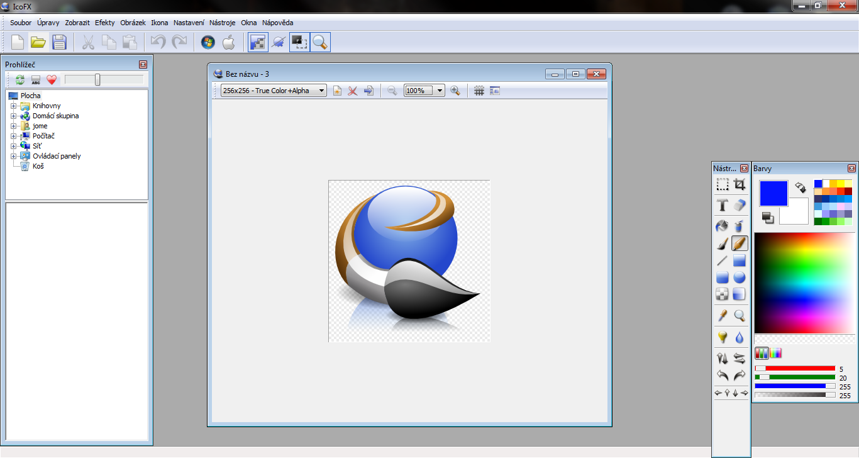Image resolution: width=859 pixels, height=458 pixels.
Task: Click the export image arrow icon
Action: [x=369, y=91]
